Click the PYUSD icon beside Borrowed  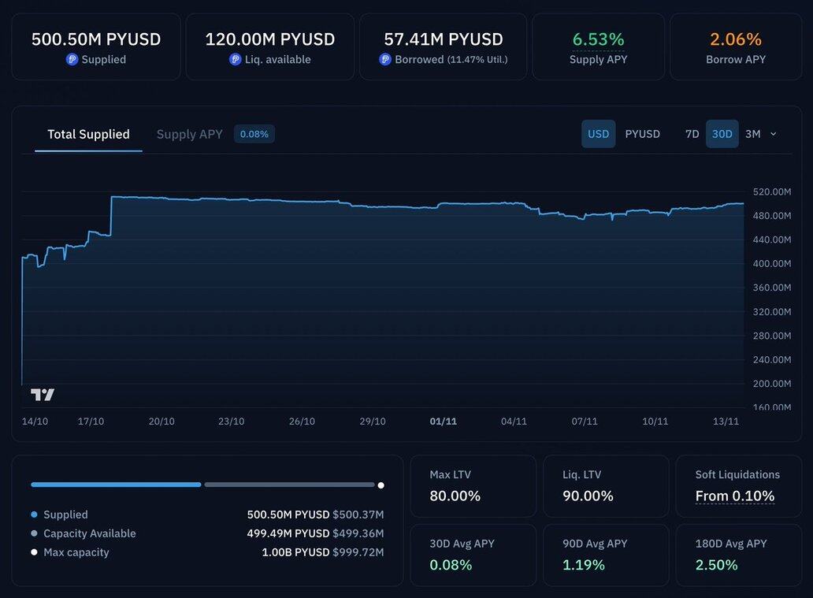click(385, 60)
